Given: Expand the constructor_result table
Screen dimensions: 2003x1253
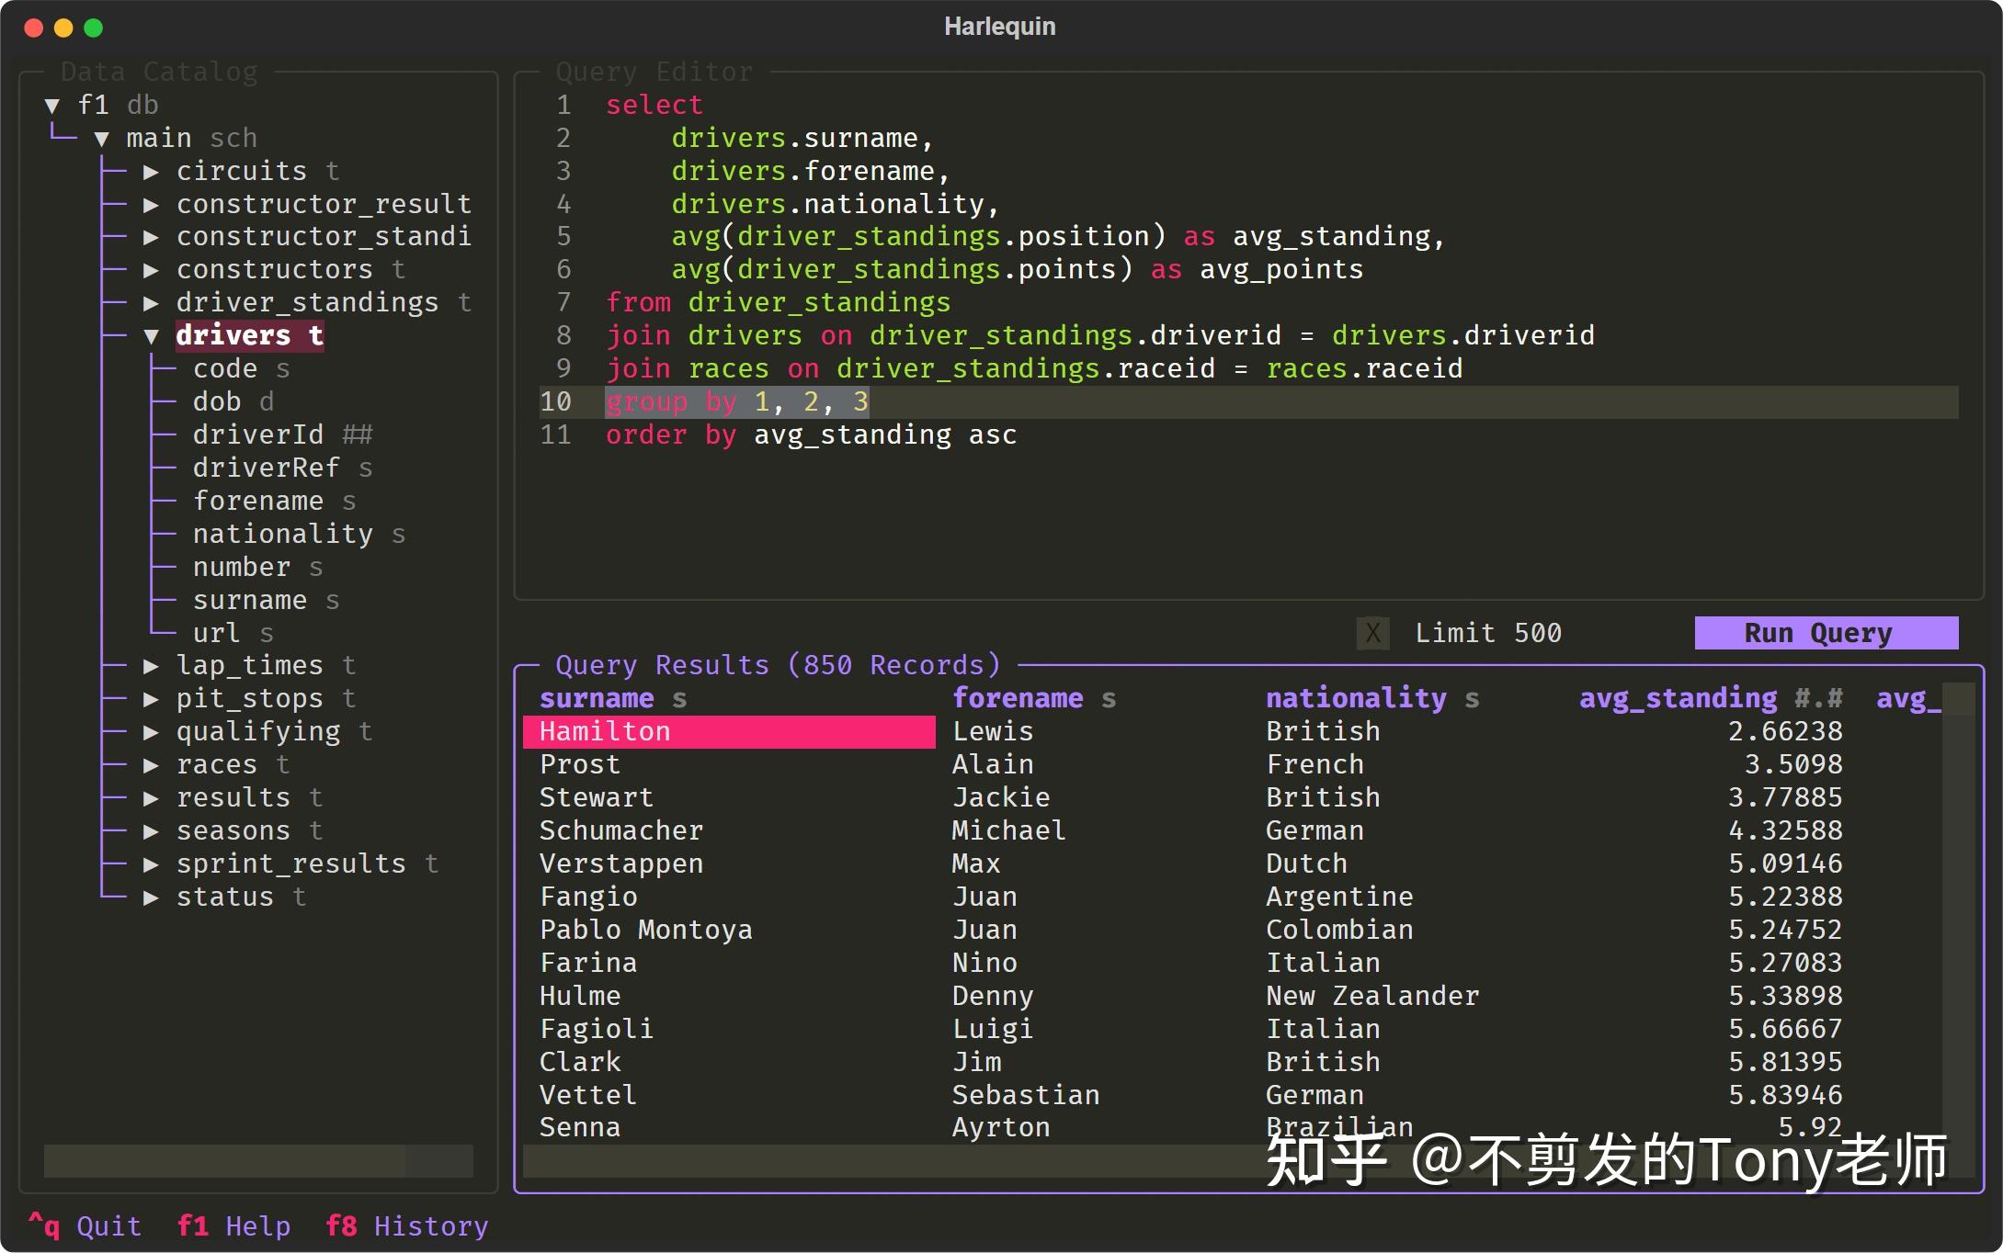Looking at the screenshot, I should point(152,204).
